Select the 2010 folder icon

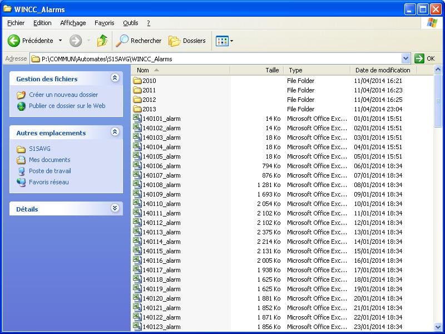(x=137, y=81)
